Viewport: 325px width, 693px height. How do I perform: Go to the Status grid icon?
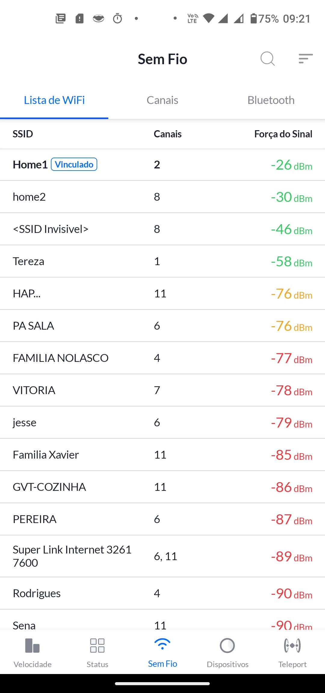pos(97,645)
